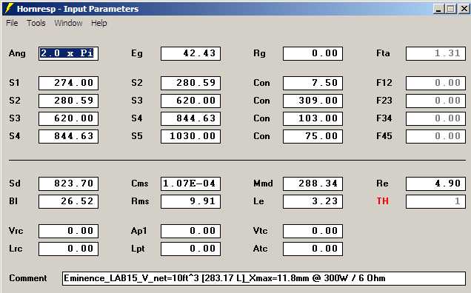471x293 pixels.
Task: Click the Atc input field
Action: (313, 249)
